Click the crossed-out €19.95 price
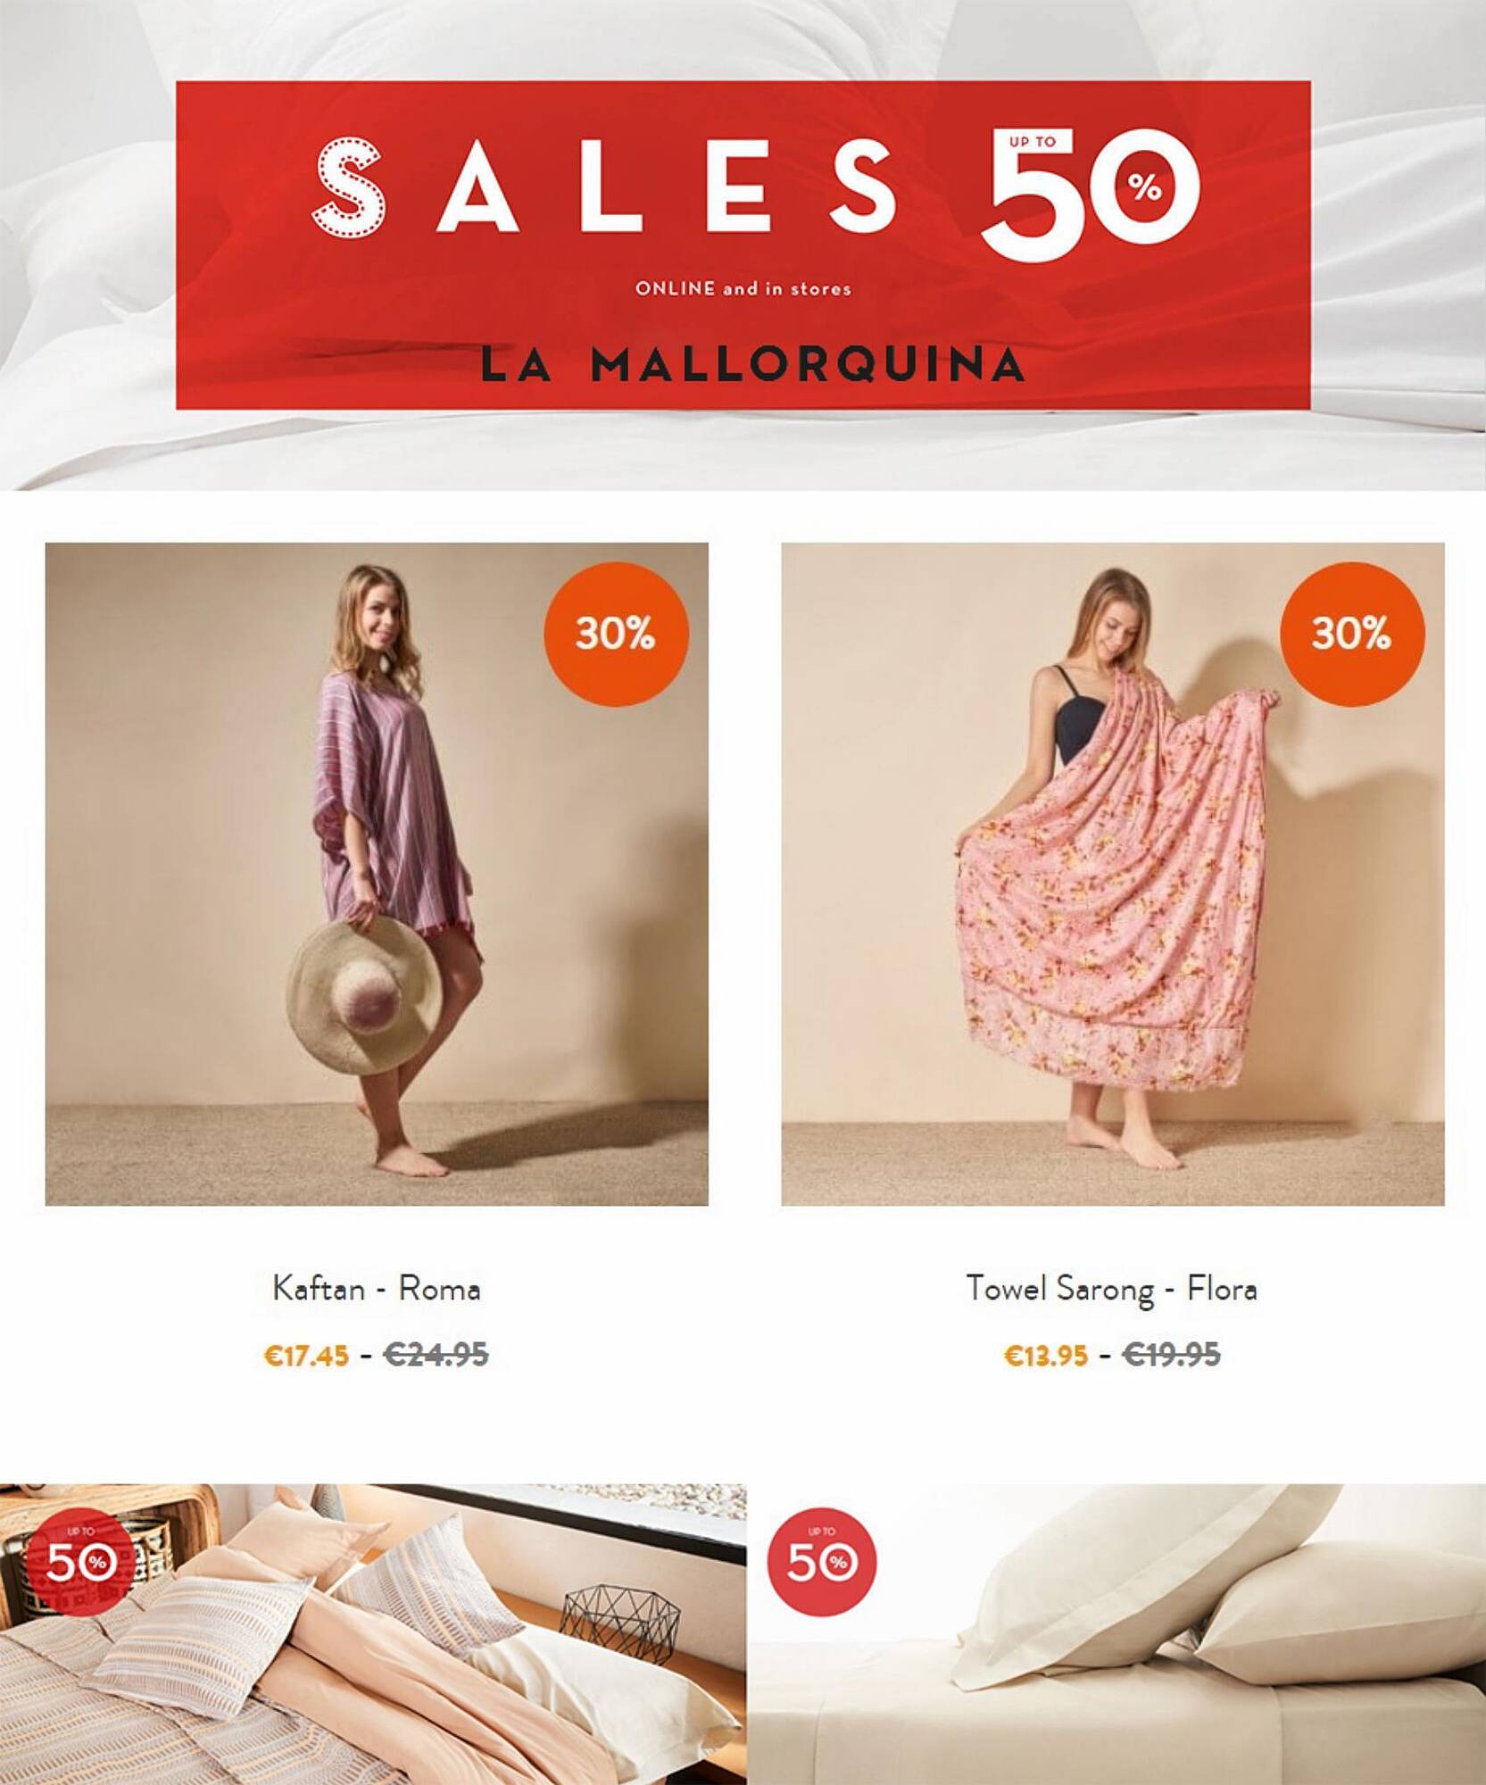 pos(1171,1355)
